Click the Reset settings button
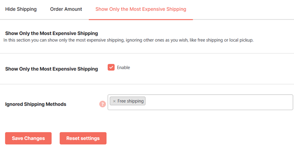 (83, 138)
